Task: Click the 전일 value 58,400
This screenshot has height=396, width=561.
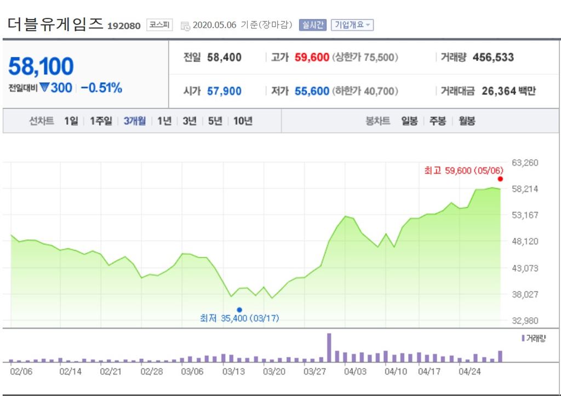Action: click(224, 57)
